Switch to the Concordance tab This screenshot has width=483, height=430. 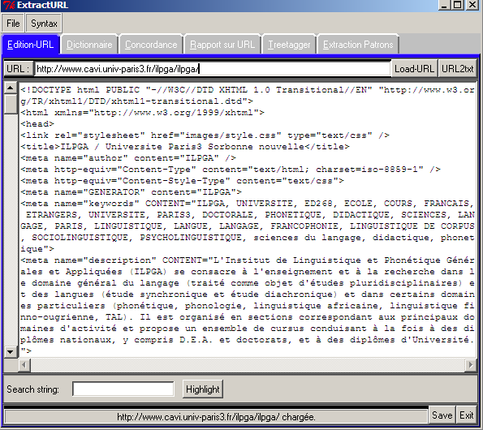click(x=151, y=45)
